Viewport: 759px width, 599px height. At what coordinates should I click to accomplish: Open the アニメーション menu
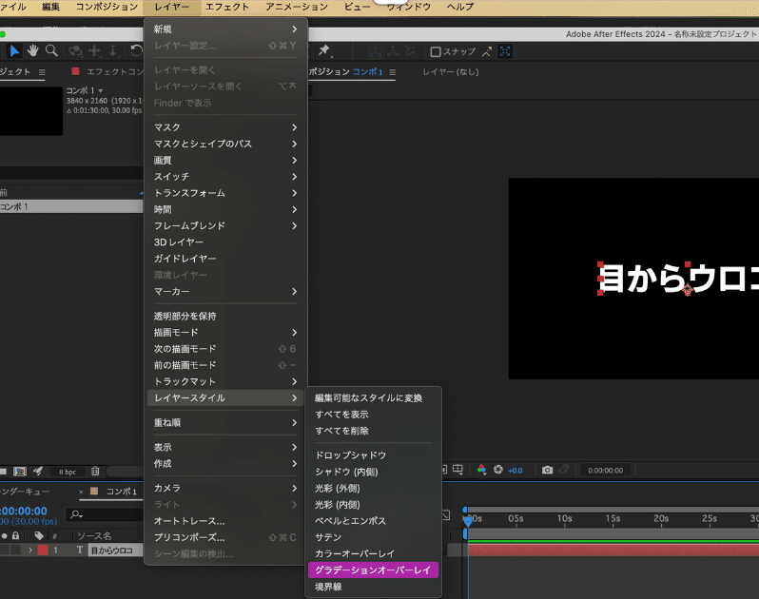(x=297, y=7)
